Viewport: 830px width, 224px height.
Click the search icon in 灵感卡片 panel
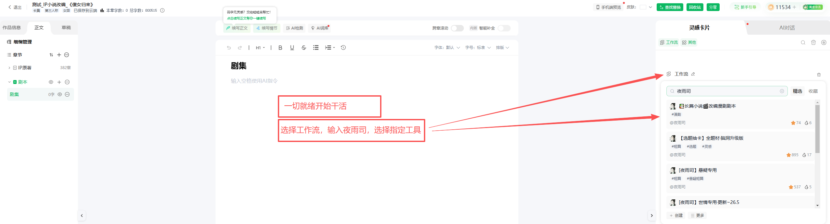coord(803,42)
